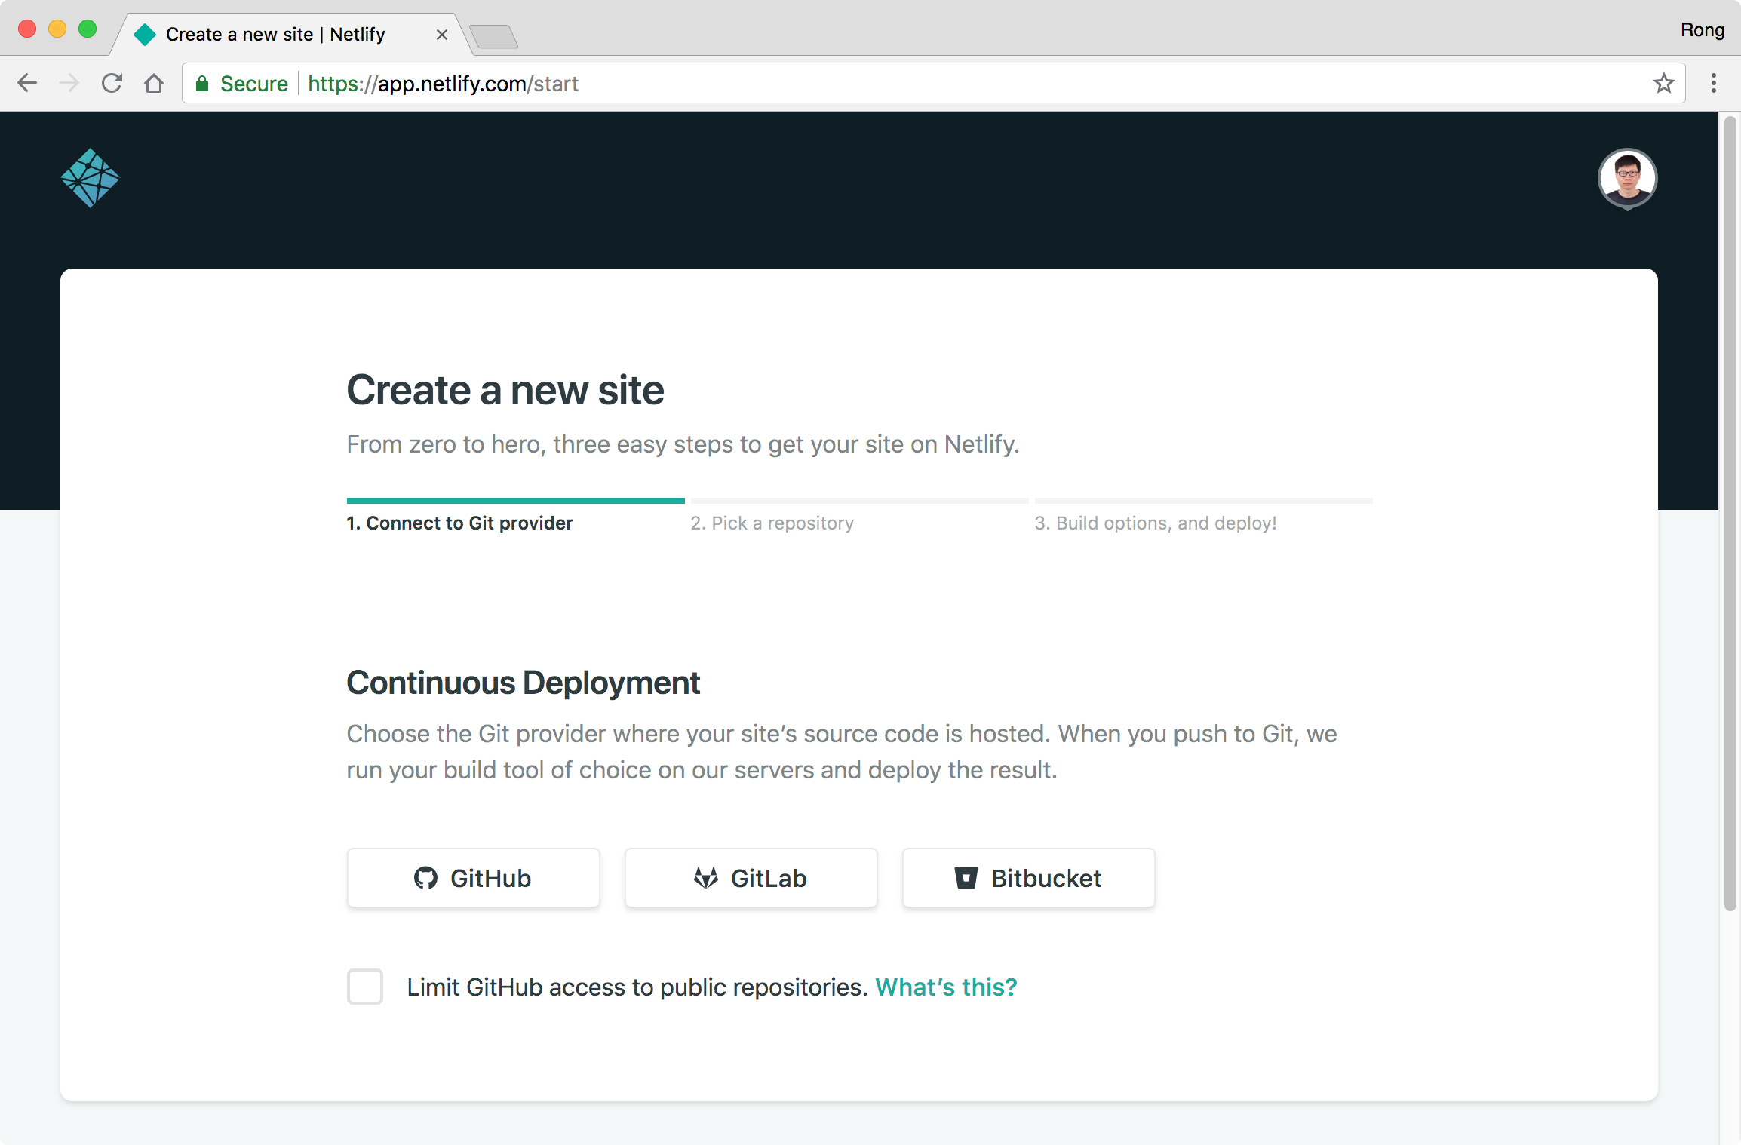Viewport: 1741px width, 1145px height.
Task: Click the Continuous Deployment heading
Action: [523, 683]
